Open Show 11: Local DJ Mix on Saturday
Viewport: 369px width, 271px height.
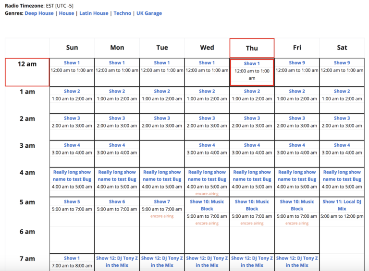pos(342,205)
